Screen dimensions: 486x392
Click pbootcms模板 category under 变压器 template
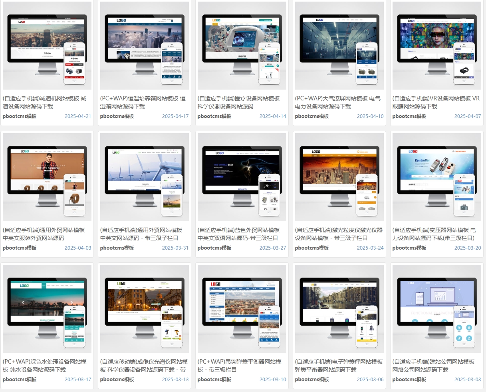(x=409, y=248)
